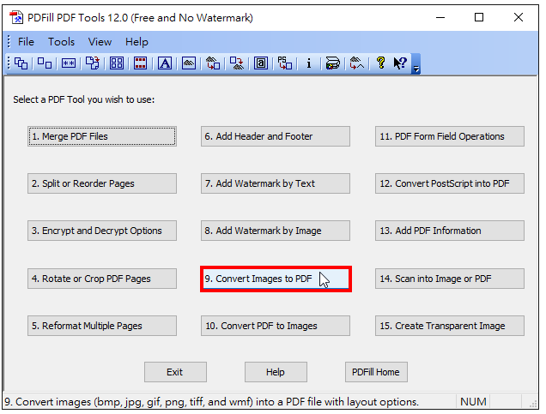Image resolution: width=546 pixels, height=414 pixels.
Task: Click the Form Field Operations toolbar icon
Action: click(x=261, y=63)
